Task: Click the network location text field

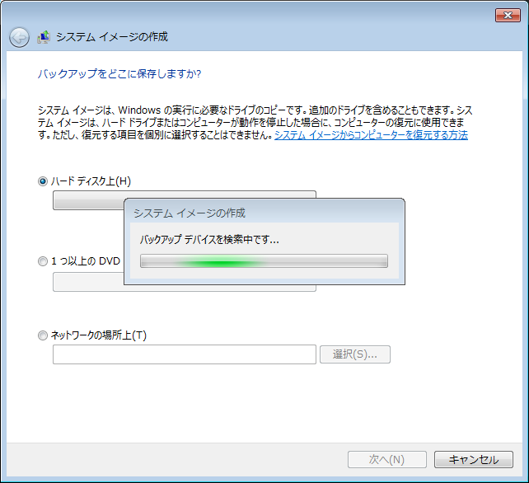Action: pyautogui.click(x=184, y=354)
